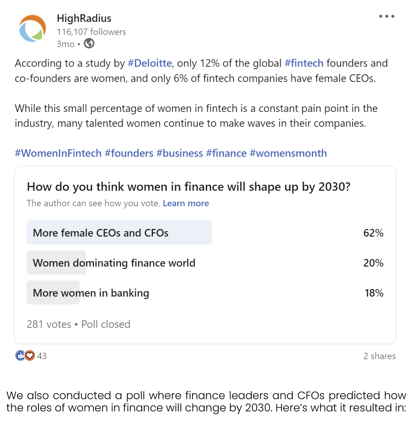Image resolution: width=412 pixels, height=421 pixels.
Task: Click the #founders hashtag
Action: (129, 153)
